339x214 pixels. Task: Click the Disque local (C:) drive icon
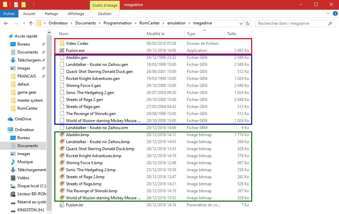click(13, 186)
